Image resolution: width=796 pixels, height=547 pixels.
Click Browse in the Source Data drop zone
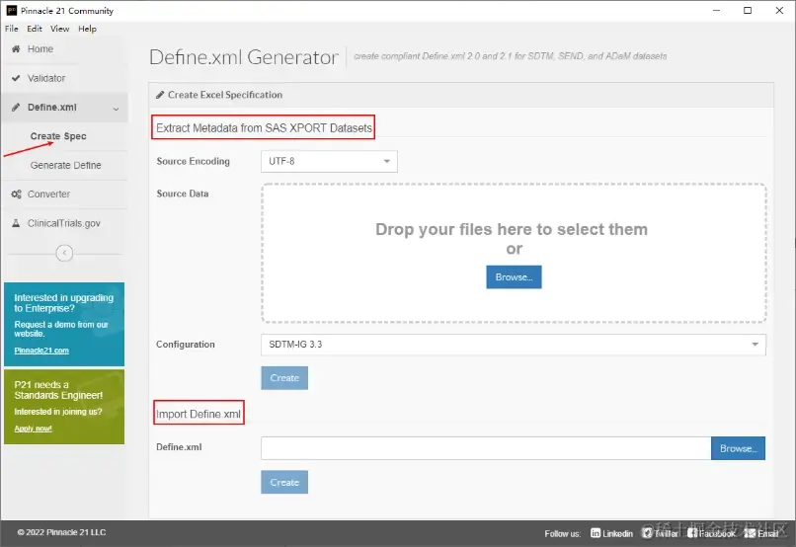514,277
